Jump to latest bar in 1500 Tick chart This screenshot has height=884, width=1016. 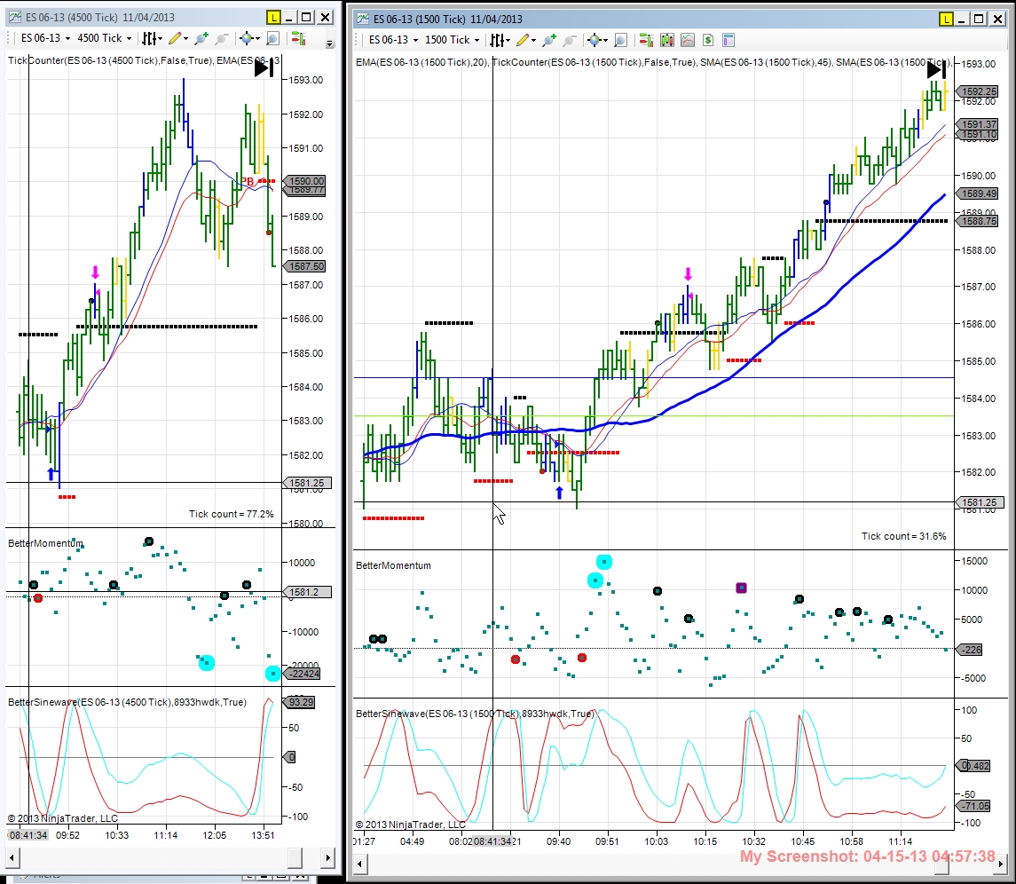tap(936, 69)
